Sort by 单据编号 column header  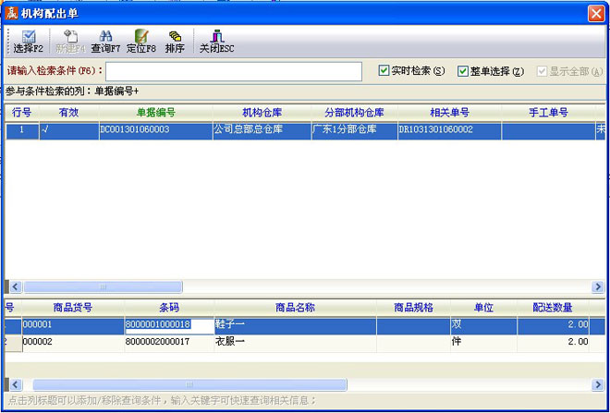pos(154,113)
